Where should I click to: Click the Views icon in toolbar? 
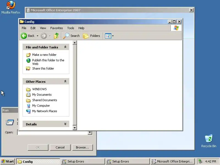point(108,36)
